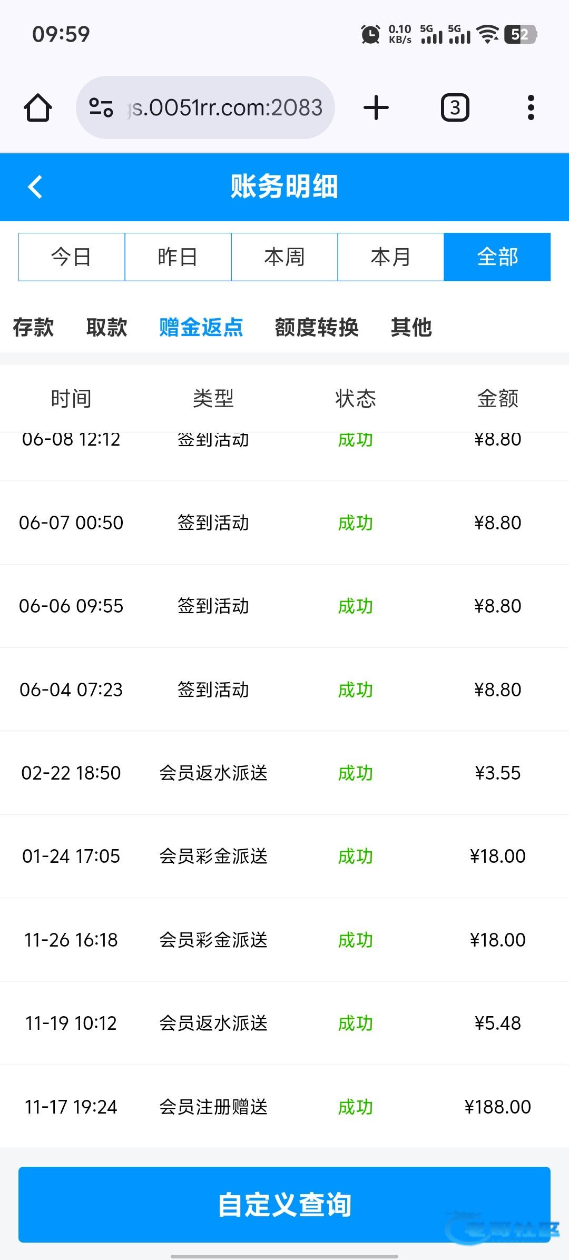Switch to the 取款 tab
This screenshot has width=569, height=1260.
coord(107,327)
